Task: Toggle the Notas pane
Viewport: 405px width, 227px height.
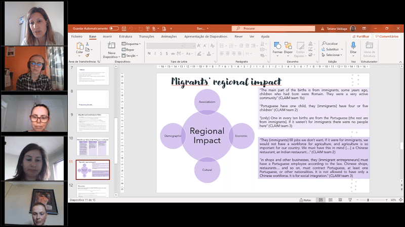Action: tap(306, 200)
